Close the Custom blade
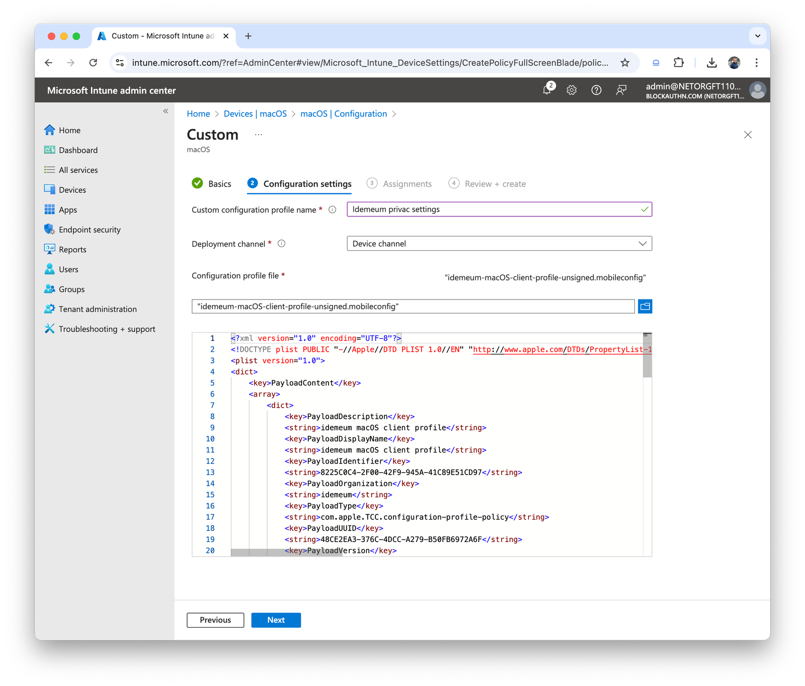The height and width of the screenshot is (686, 805). pyautogui.click(x=748, y=135)
